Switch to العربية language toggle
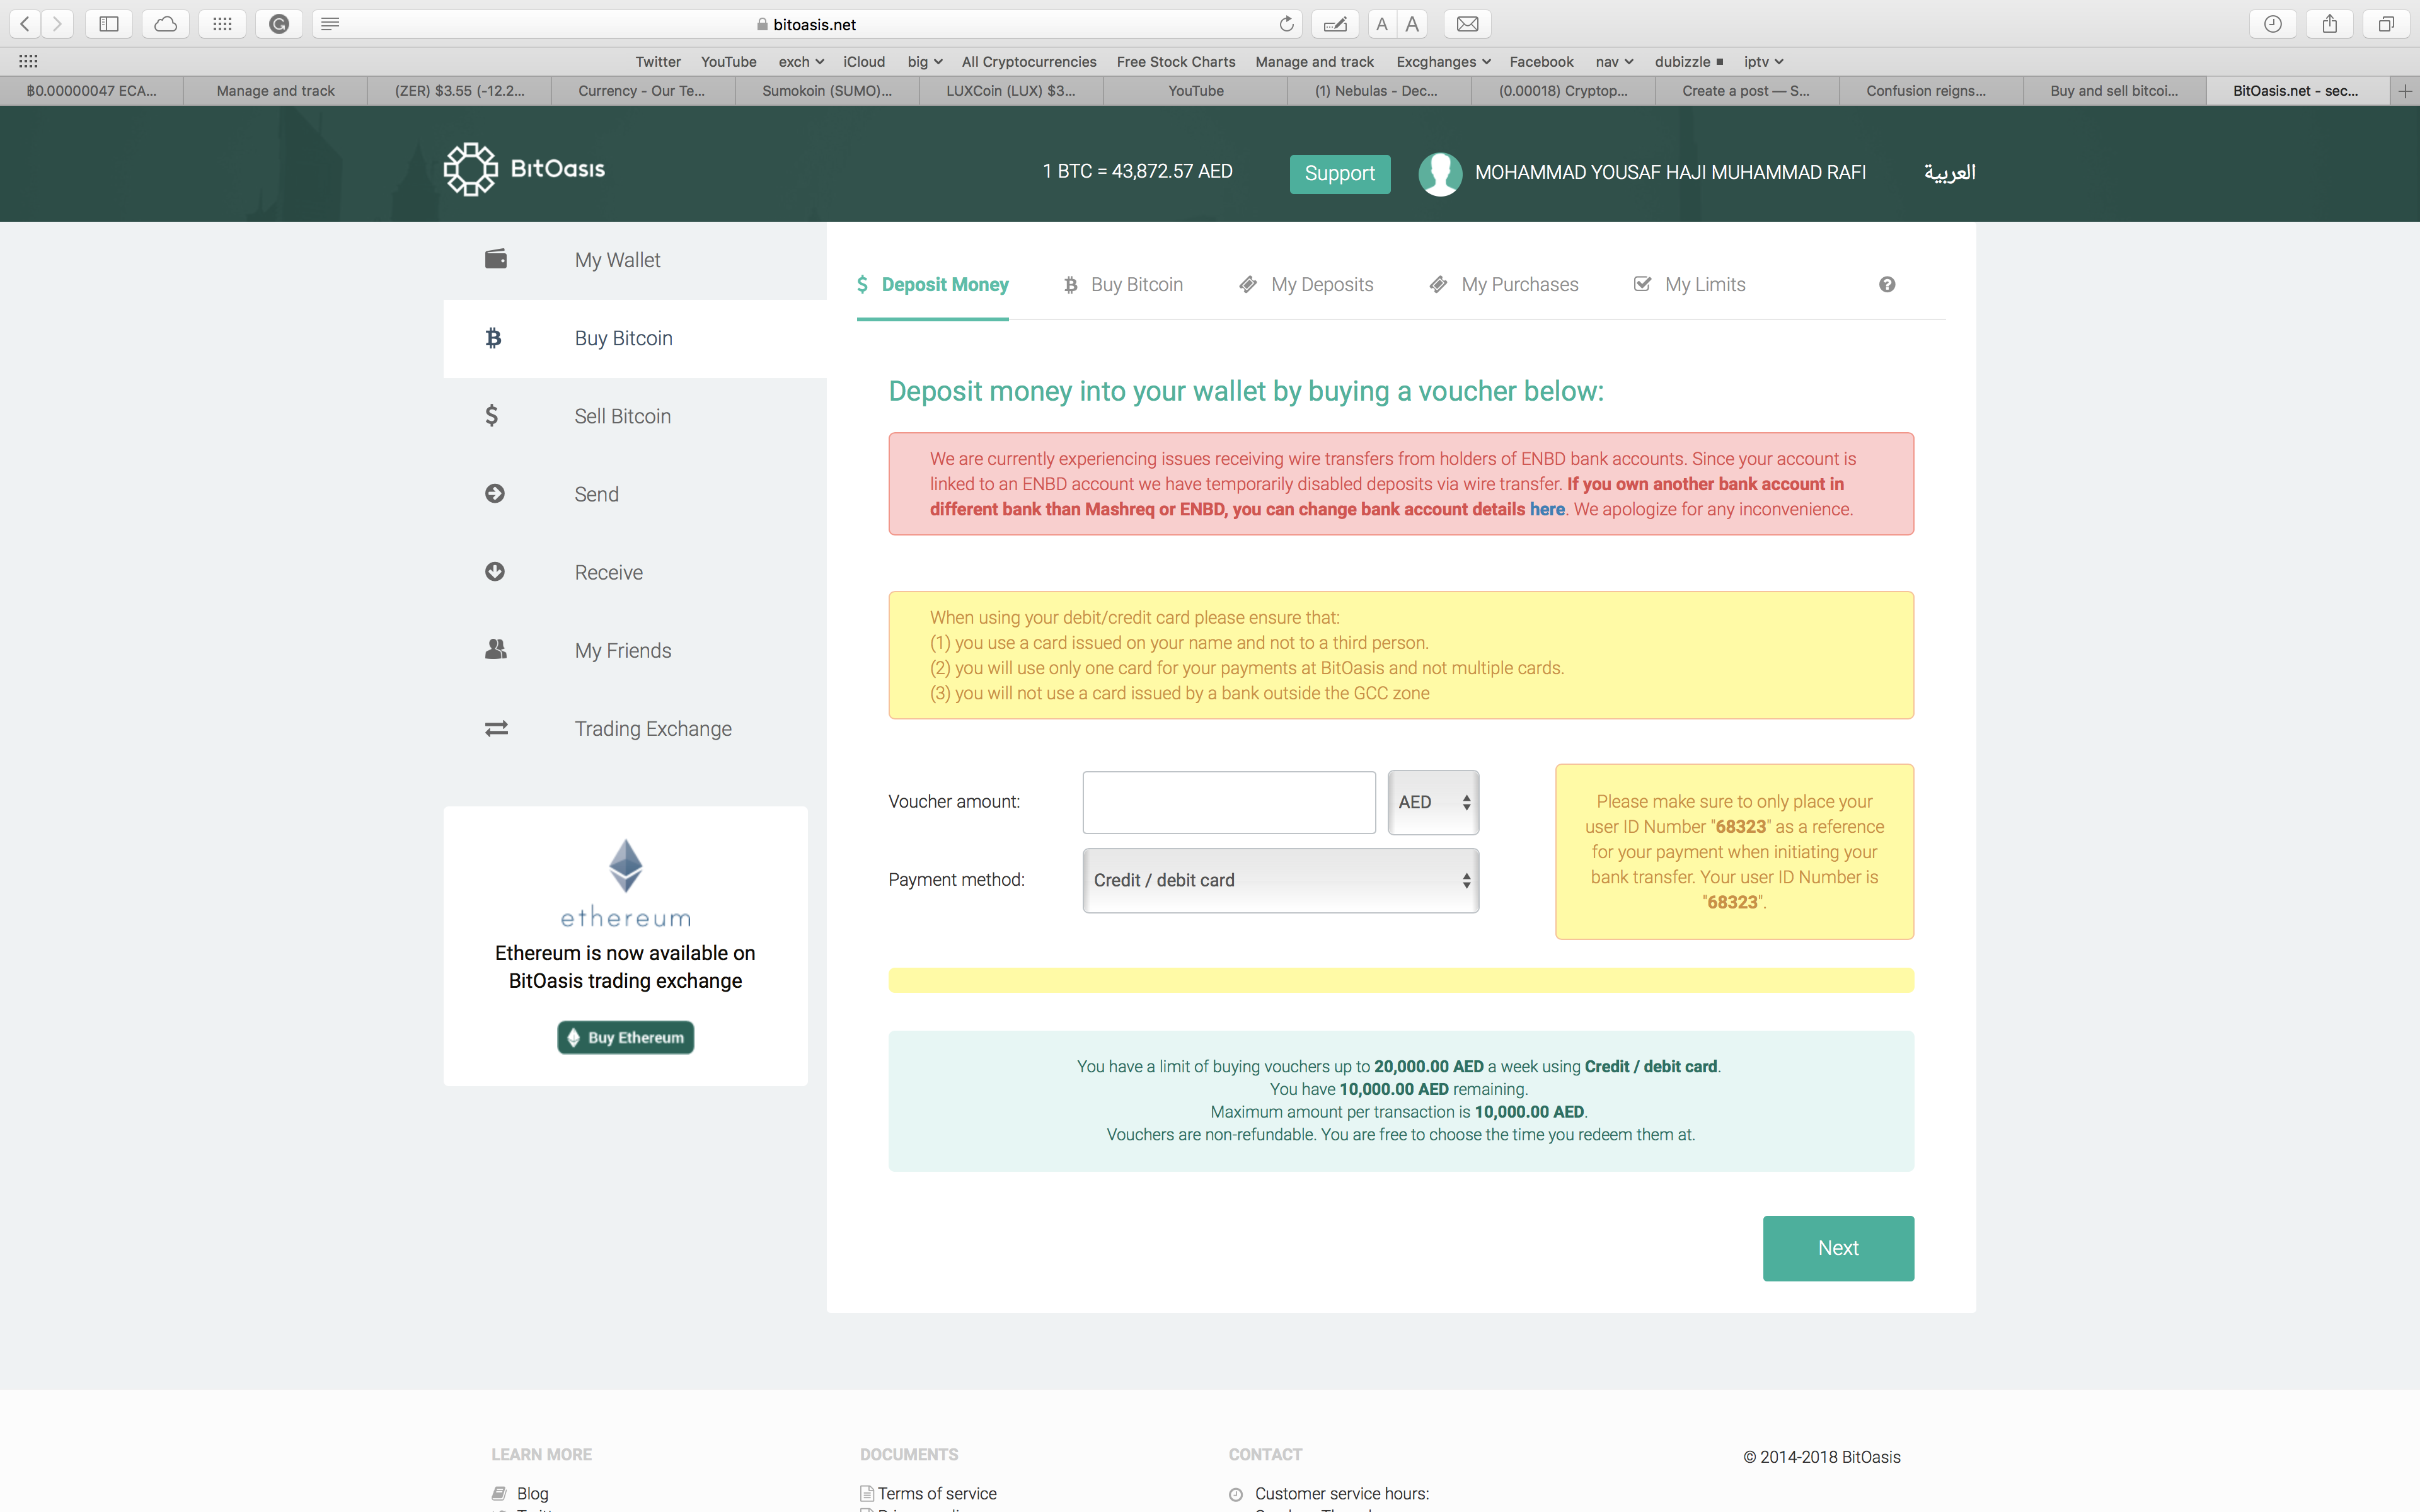Image resolution: width=2420 pixels, height=1512 pixels. click(1946, 173)
